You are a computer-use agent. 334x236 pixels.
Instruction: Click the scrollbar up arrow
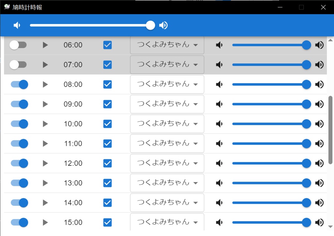330,40
